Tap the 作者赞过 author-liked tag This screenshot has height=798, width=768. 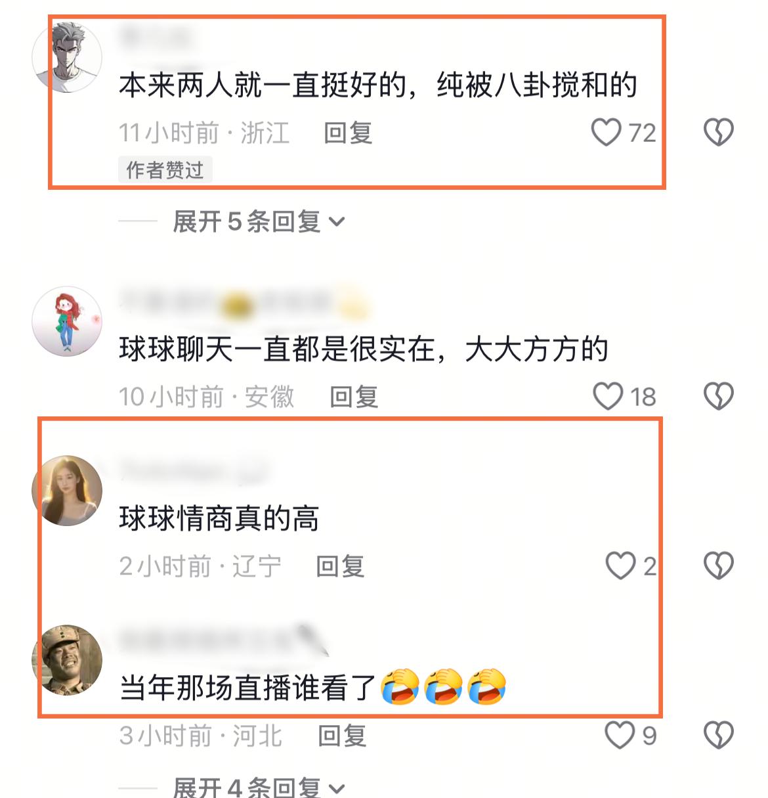coord(165,170)
